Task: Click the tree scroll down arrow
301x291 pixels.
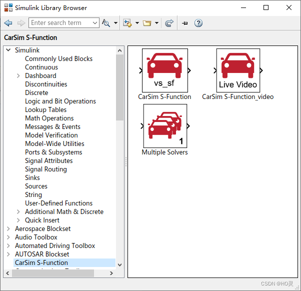Action: 120,265
